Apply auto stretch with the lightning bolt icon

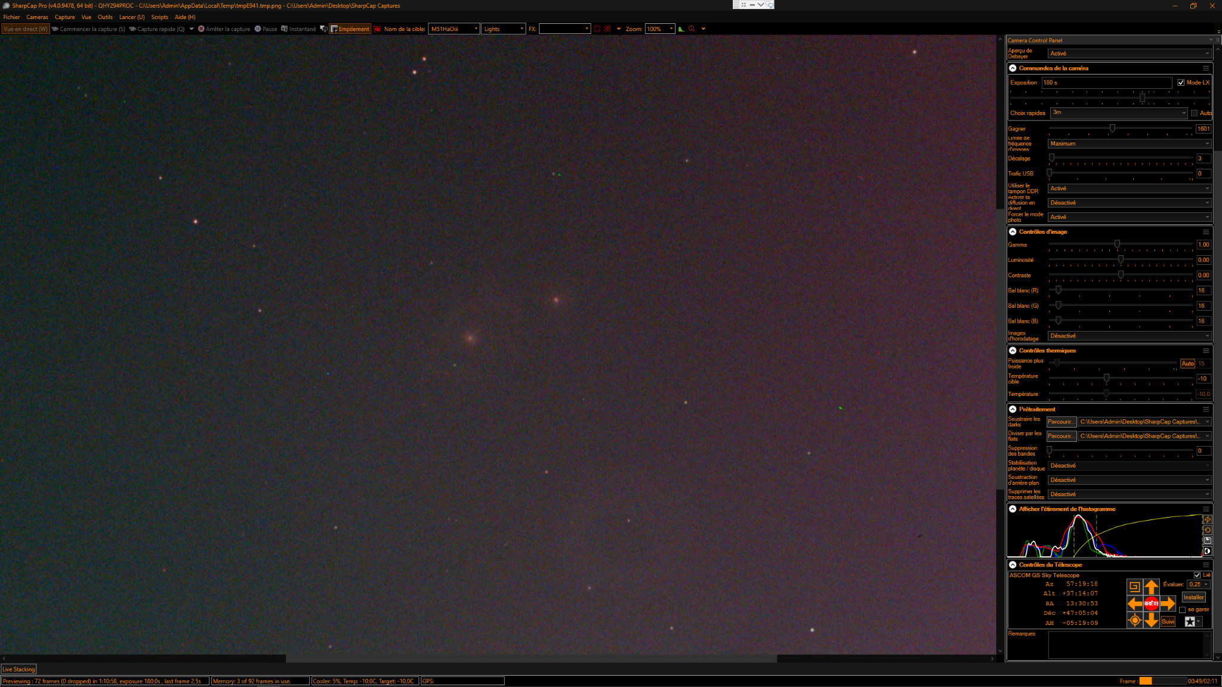click(1208, 519)
